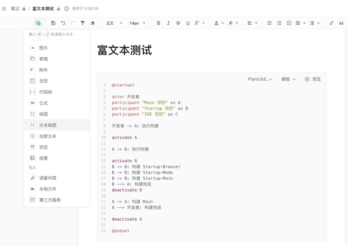Click the indent icon
The height and width of the screenshot is (246, 348).
[298, 23]
